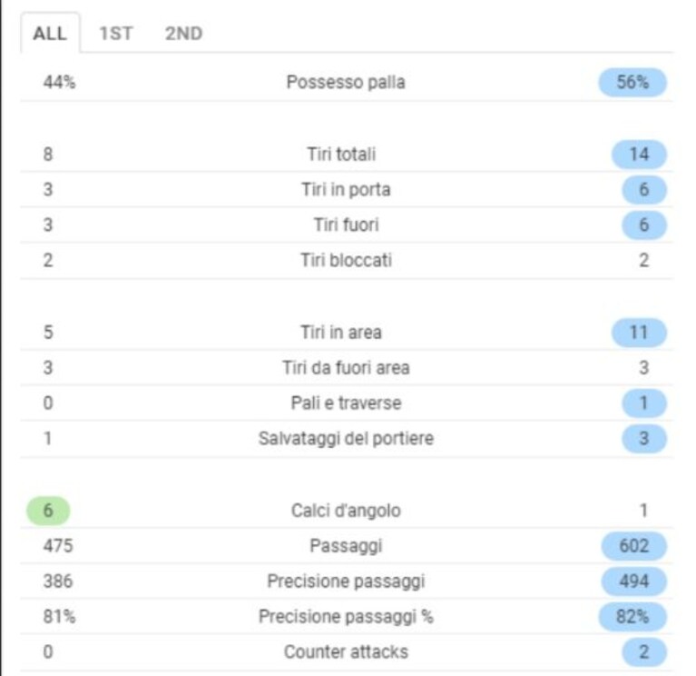This screenshot has width=696, height=676.
Task: Select the Counter attacks badge 2
Action: [x=644, y=652]
